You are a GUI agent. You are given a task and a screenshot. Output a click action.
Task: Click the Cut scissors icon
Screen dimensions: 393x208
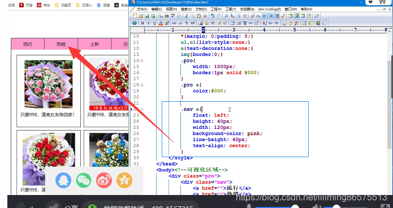pyautogui.click(x=187, y=16)
